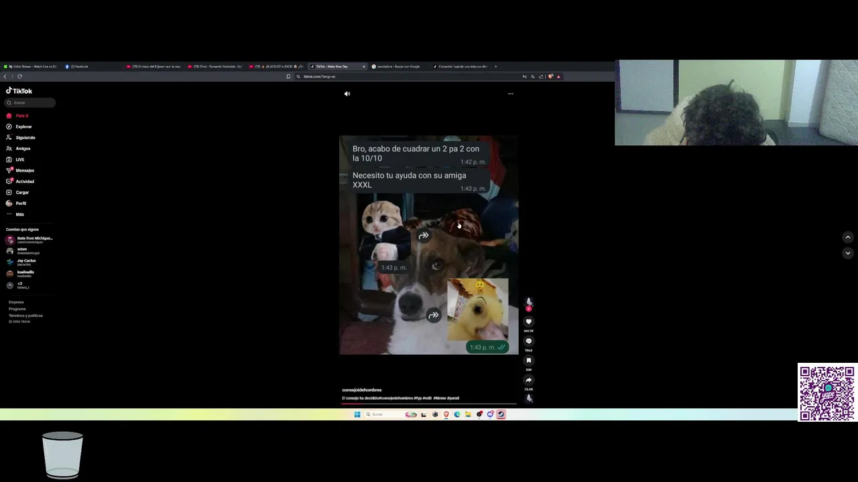Save the video with the bookmark icon
This screenshot has height=482, width=858.
click(x=528, y=361)
